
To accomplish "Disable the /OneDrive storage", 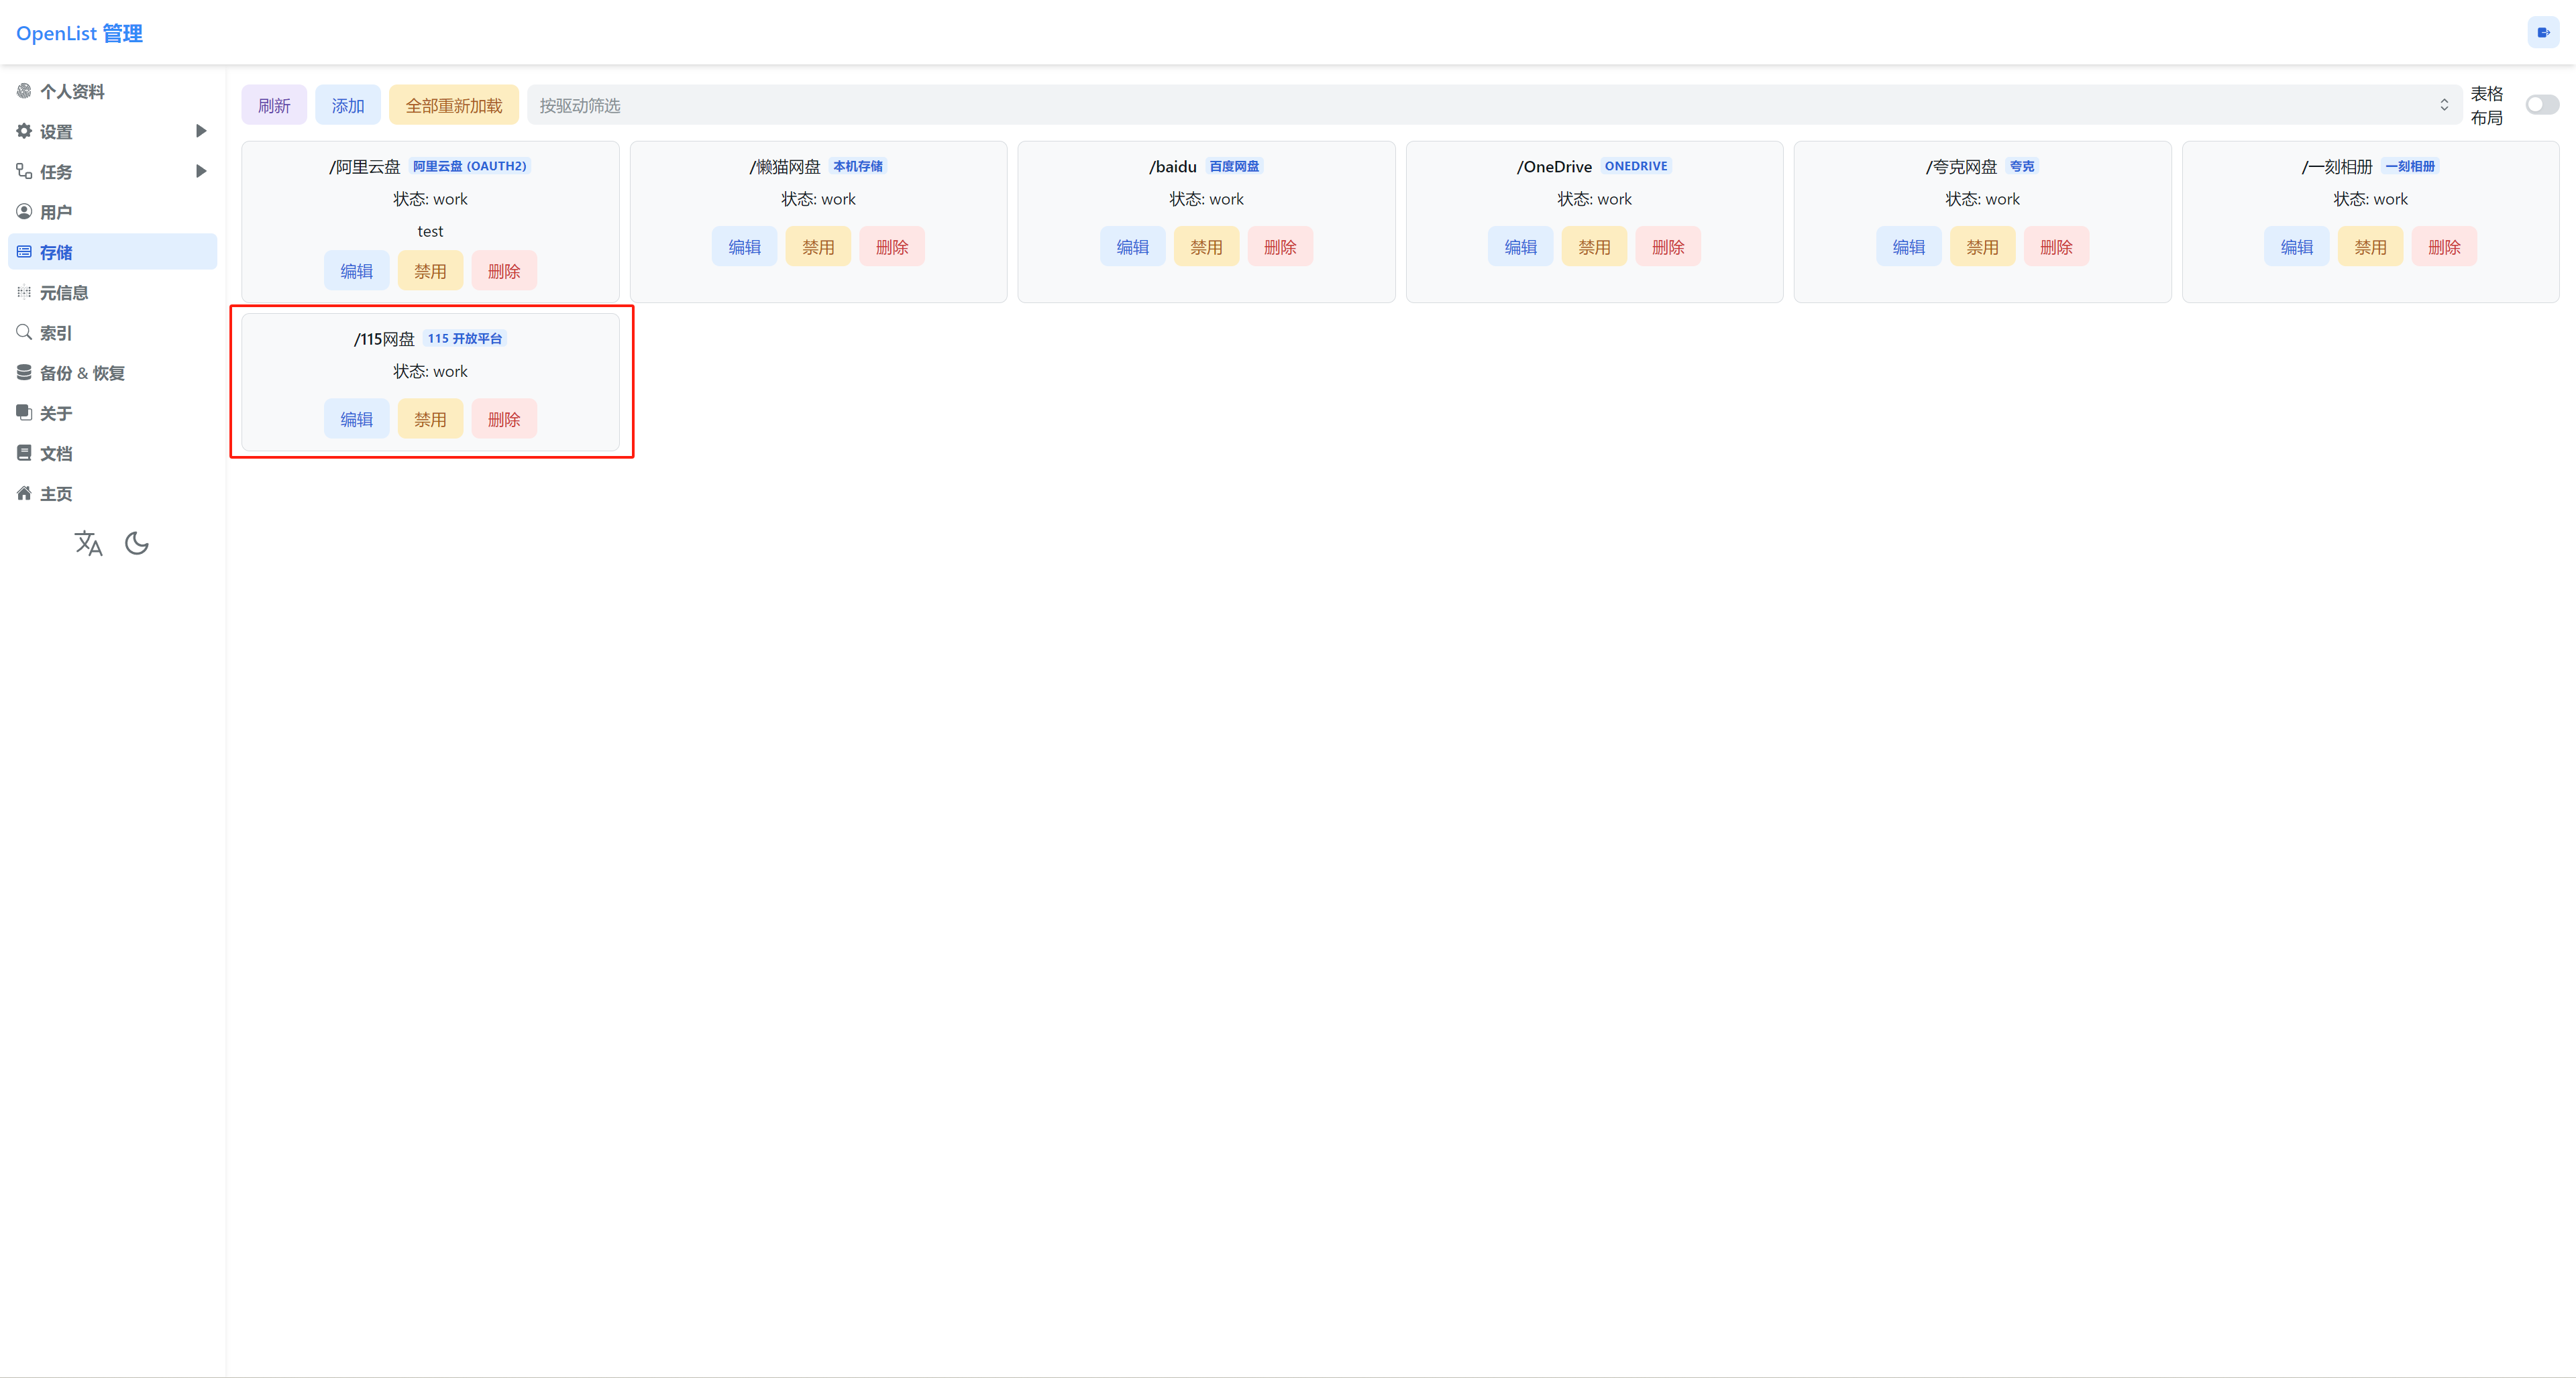I will tap(1594, 247).
